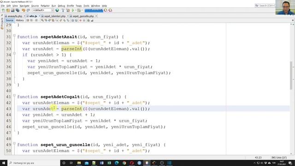
Task: Click the second profiler icon after memory bar
Action: point(111,10)
